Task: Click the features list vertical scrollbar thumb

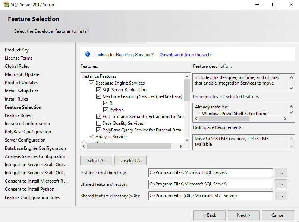Action: pos(187,90)
